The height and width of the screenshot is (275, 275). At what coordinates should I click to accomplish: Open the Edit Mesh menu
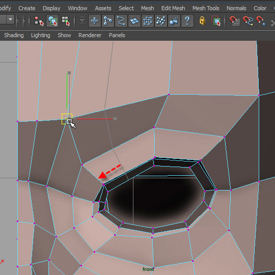[173, 8]
